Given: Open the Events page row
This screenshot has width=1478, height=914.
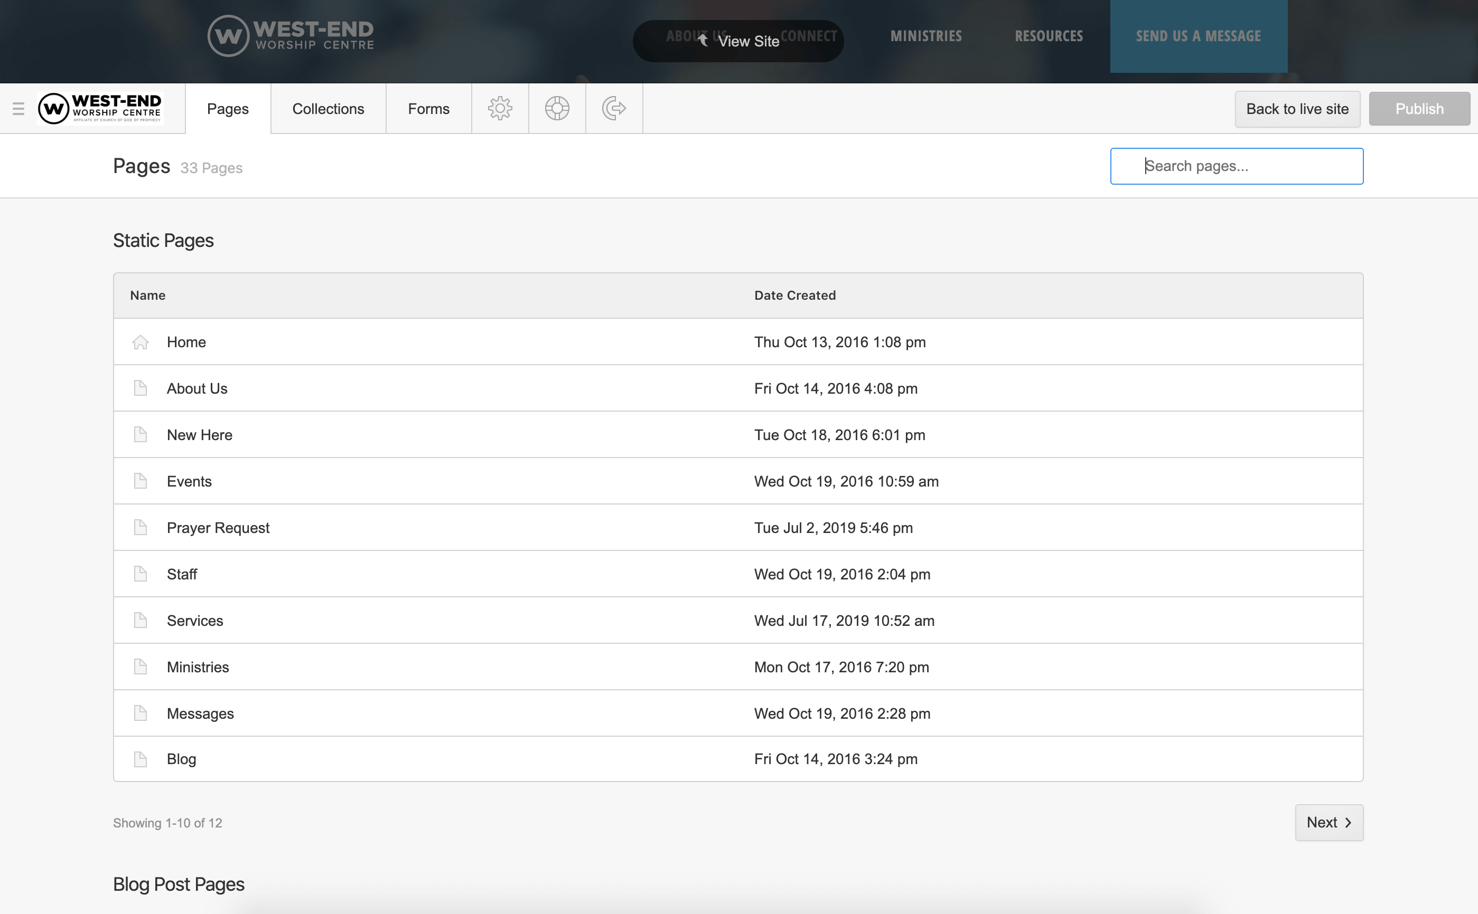Looking at the screenshot, I should [x=738, y=481].
